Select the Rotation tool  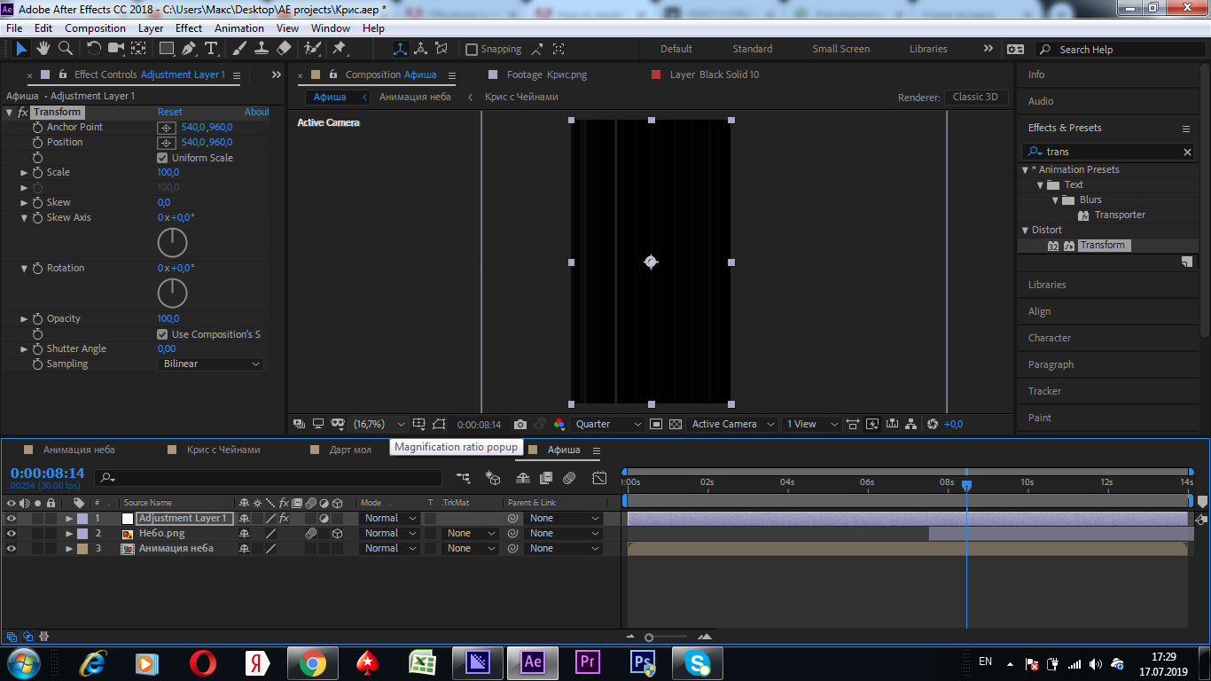pos(94,49)
